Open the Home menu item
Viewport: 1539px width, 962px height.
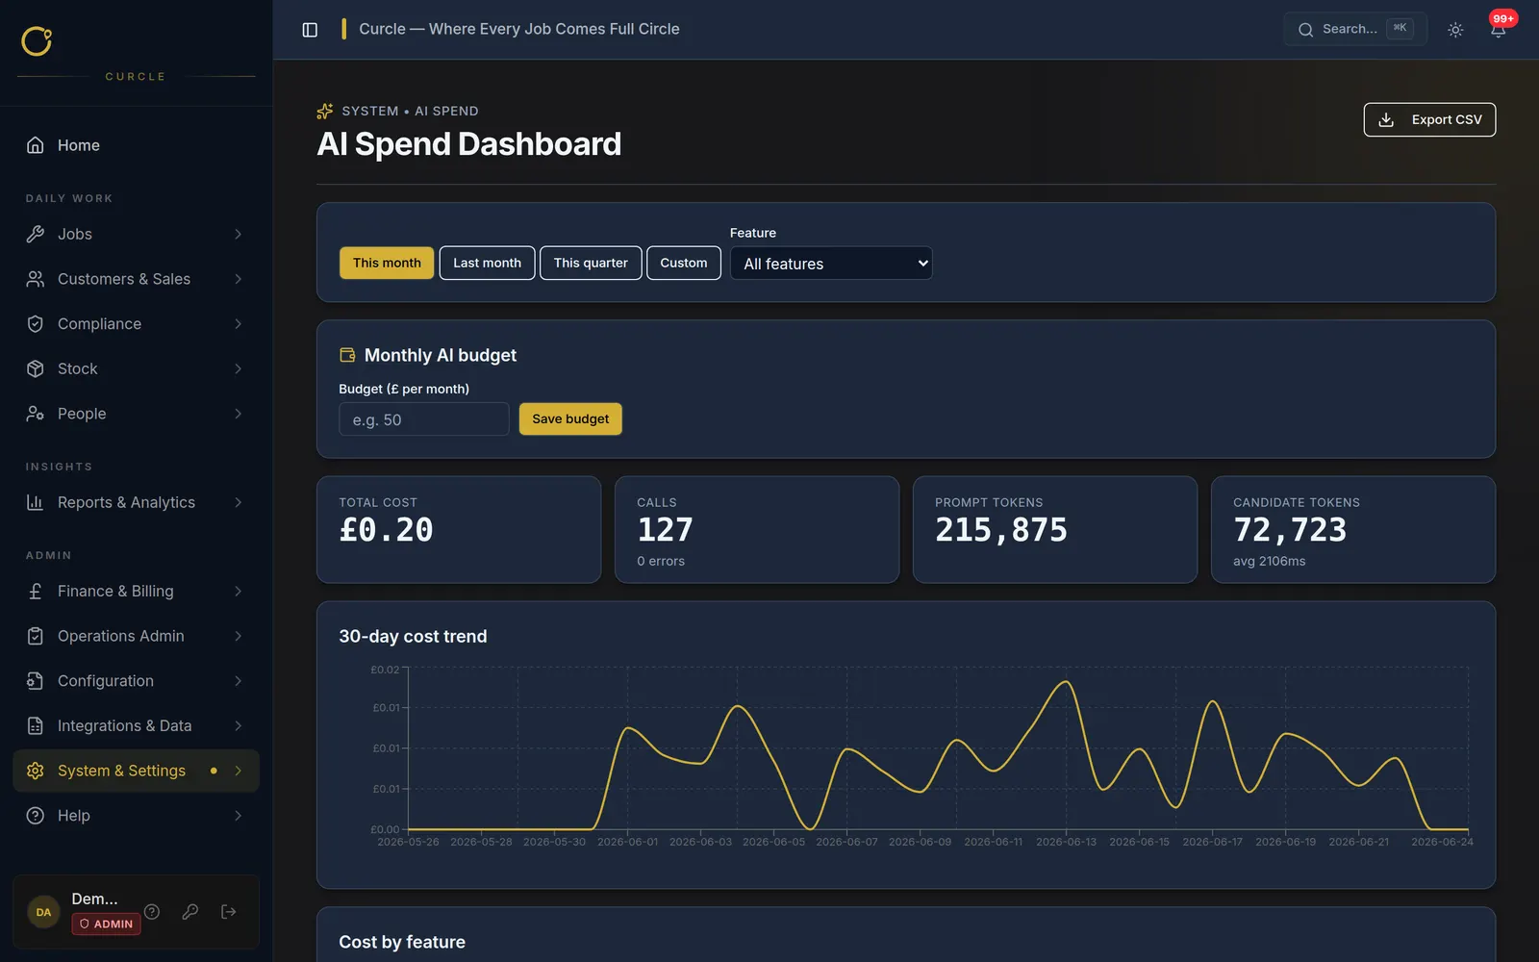tap(137, 145)
